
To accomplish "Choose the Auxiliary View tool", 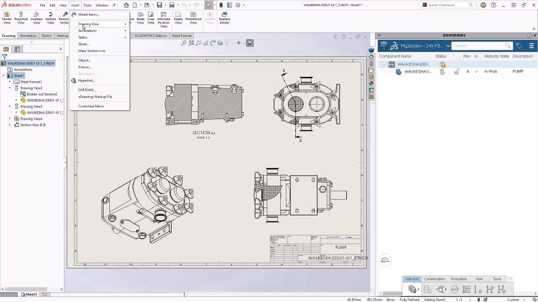I will coord(36,18).
